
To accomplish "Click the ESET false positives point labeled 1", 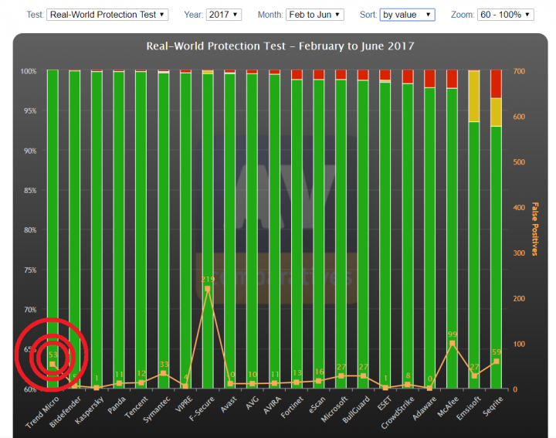I will point(385,388).
